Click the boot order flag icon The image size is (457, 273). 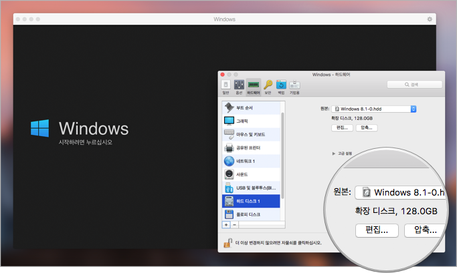click(229, 107)
